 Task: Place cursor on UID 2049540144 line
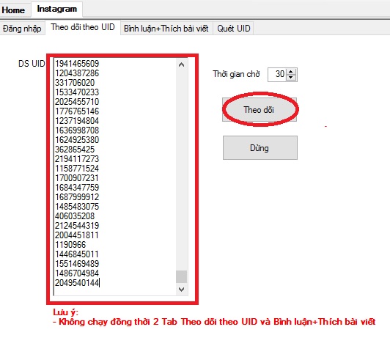(77, 283)
